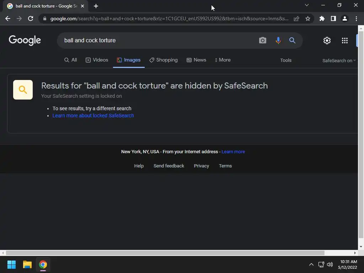Image resolution: width=364 pixels, height=273 pixels.
Task: Open clock and date panel
Action: [347, 264]
